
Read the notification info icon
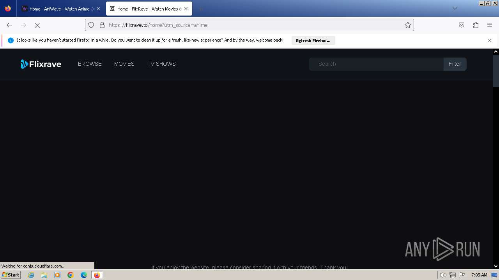click(11, 40)
